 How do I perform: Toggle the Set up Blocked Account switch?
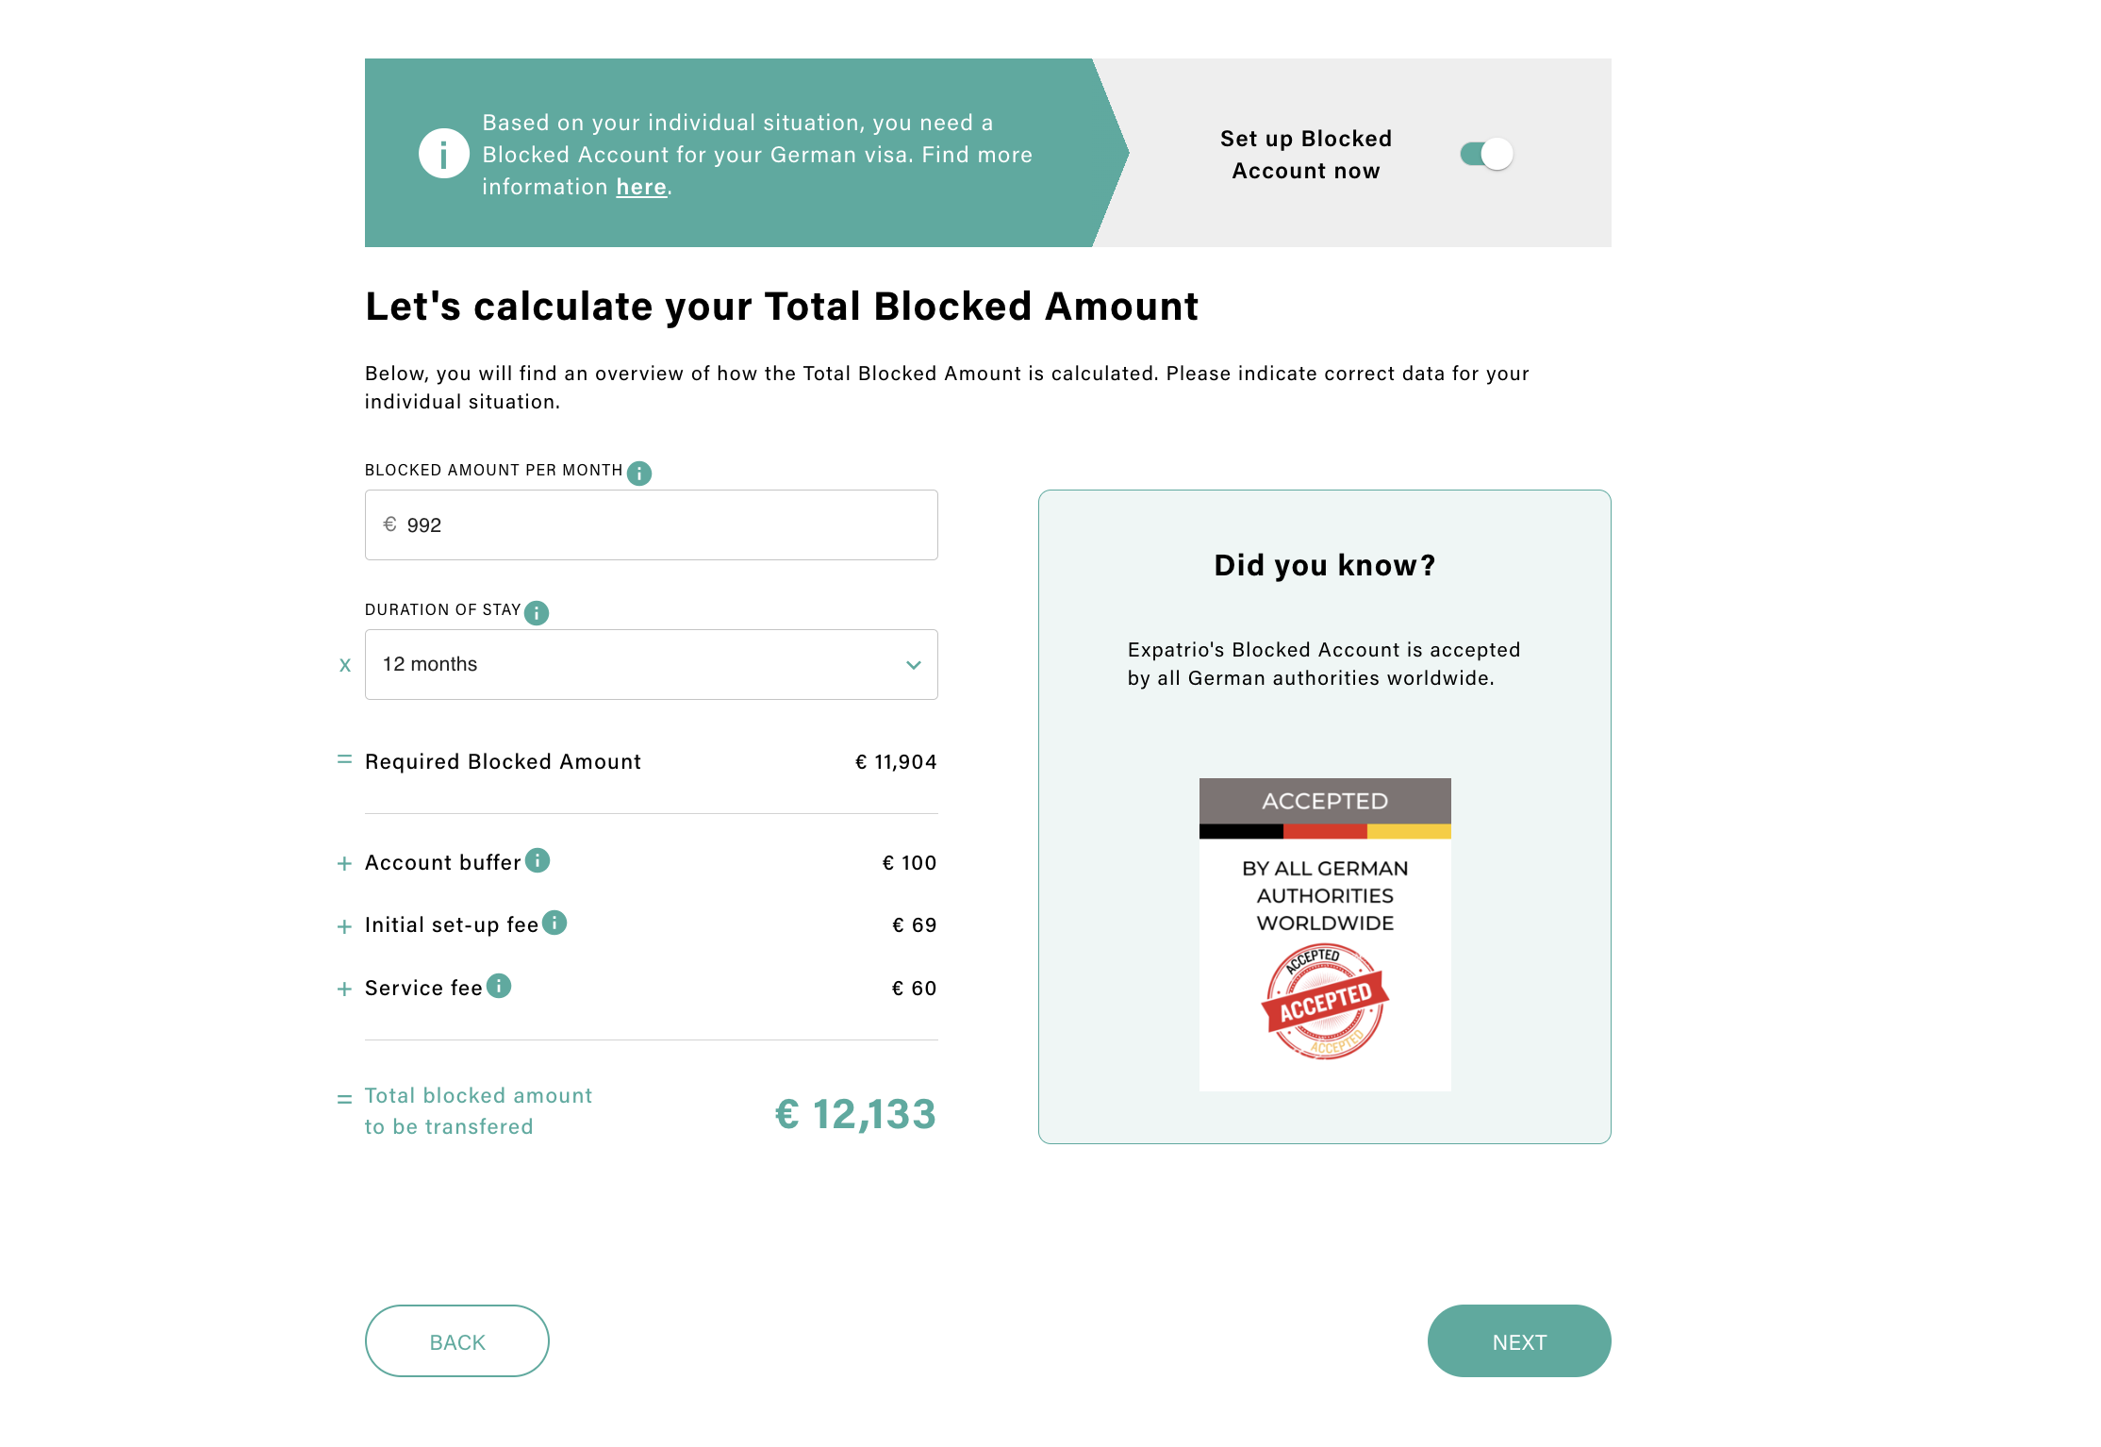tap(1486, 154)
